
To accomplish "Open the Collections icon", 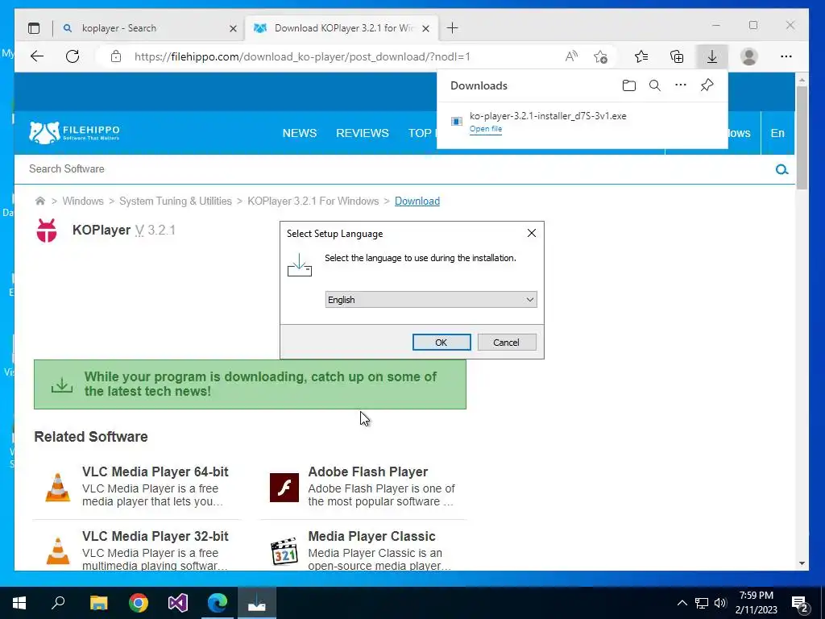I will (677, 56).
